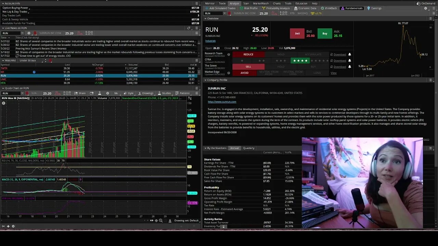Click the chart snapshot icon beside Share
Viewport: 438px width, 246px height.
(92, 93)
